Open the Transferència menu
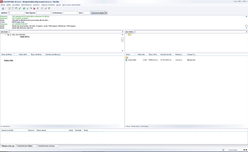The width and height of the screenshot is (248, 152). coord(26,5)
